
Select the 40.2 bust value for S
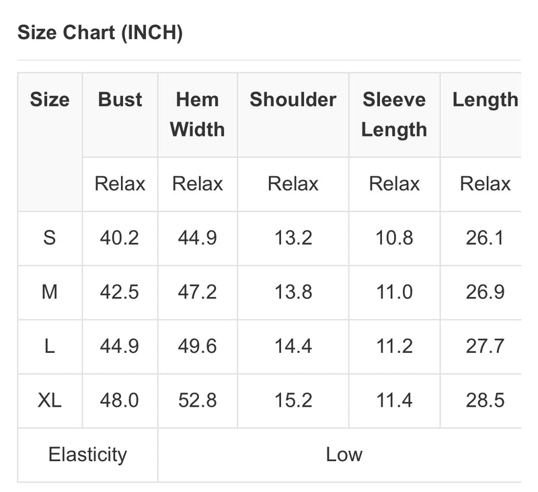(x=120, y=238)
